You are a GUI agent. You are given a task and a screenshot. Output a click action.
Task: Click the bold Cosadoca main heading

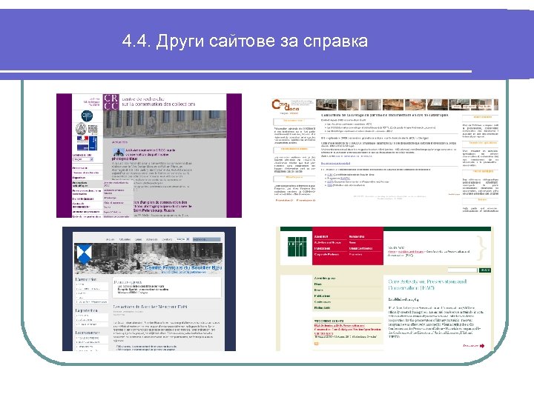[x=385, y=115]
